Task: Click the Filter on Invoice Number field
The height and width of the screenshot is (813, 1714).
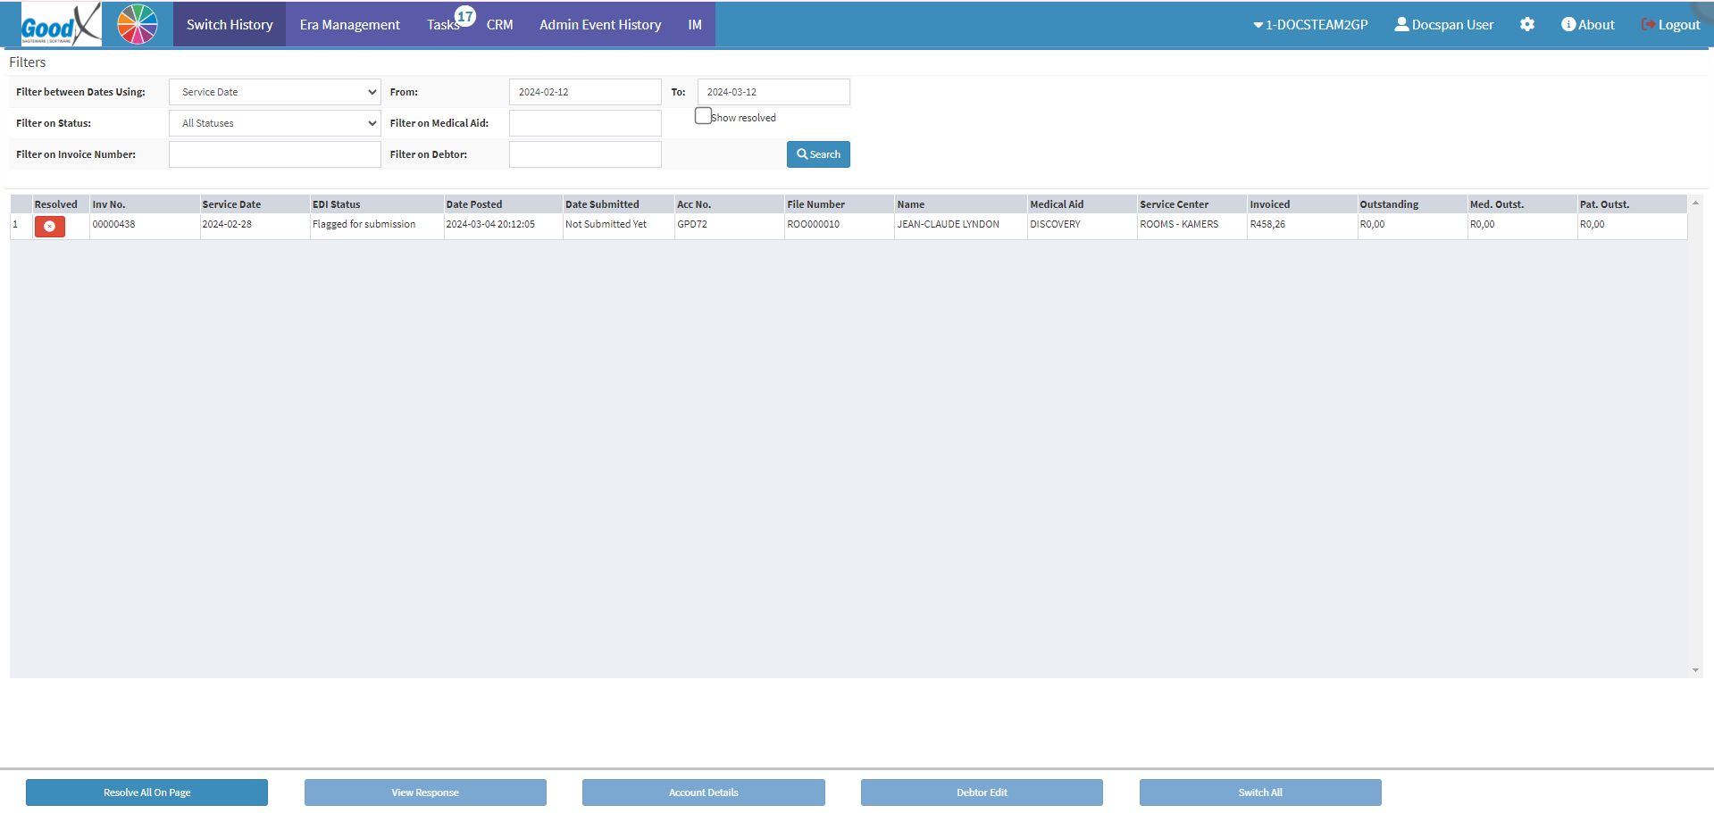Action: (x=274, y=154)
